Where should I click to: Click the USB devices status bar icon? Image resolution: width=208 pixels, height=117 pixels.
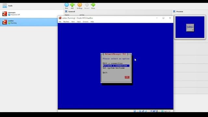click(x=146, y=111)
